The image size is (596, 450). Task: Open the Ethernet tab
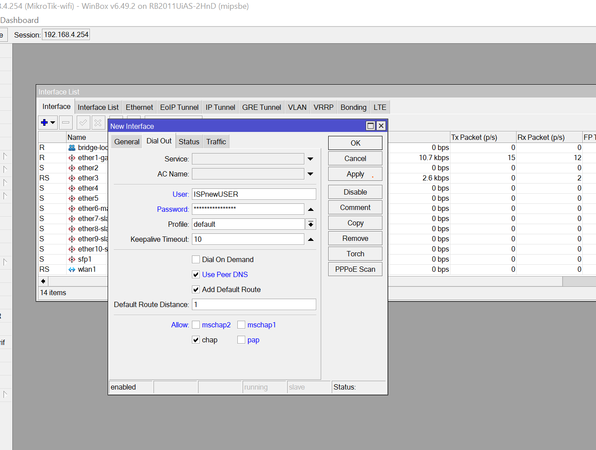point(139,107)
